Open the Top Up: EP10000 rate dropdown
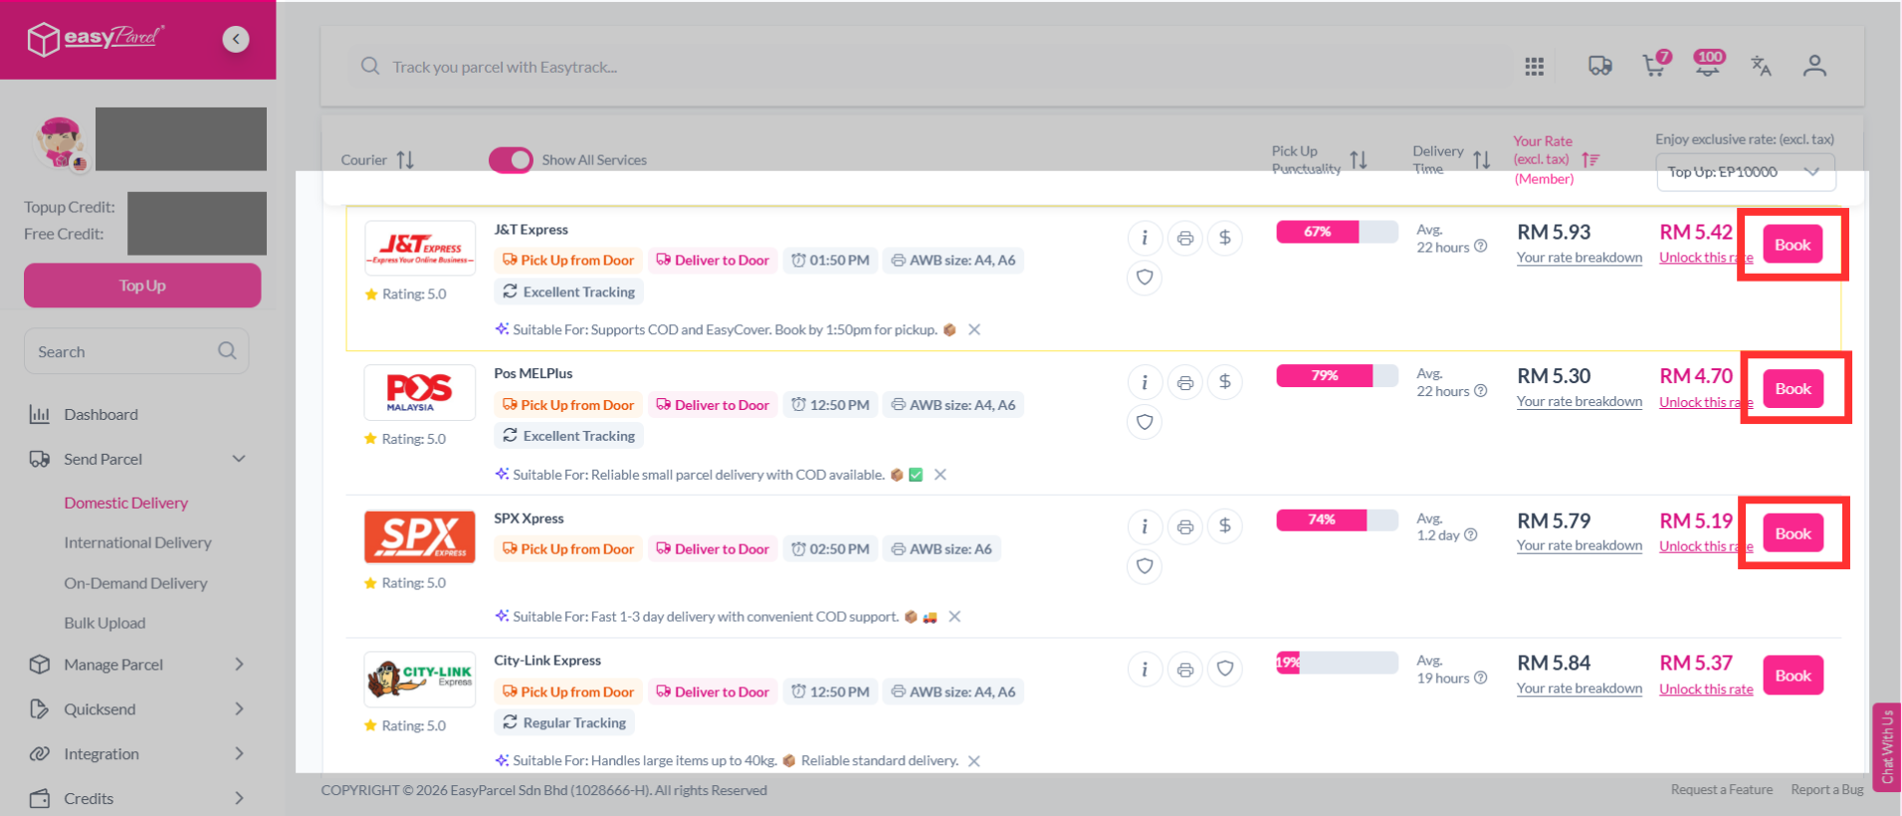 [1746, 172]
